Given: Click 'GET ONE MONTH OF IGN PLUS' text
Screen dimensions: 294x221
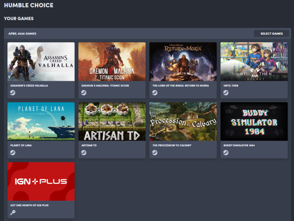Looking at the screenshot, I should 29,205.
